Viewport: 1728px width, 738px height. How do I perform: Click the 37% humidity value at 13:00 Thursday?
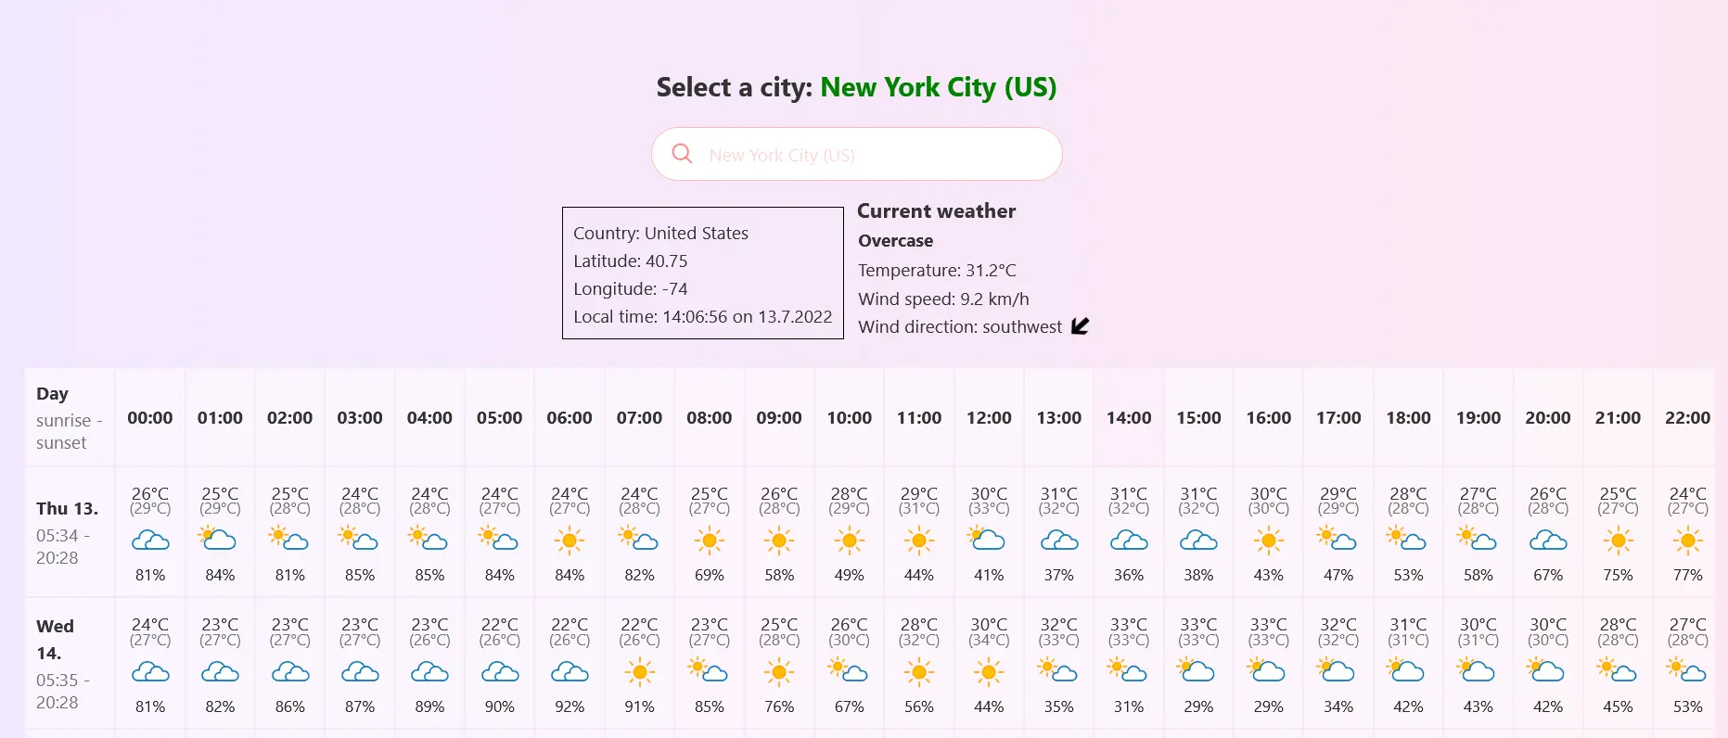pyautogui.click(x=1057, y=575)
